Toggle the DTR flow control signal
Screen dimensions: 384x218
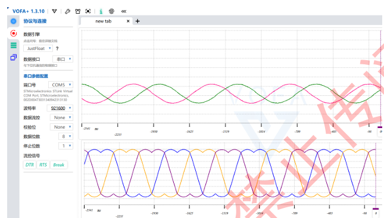(30, 165)
